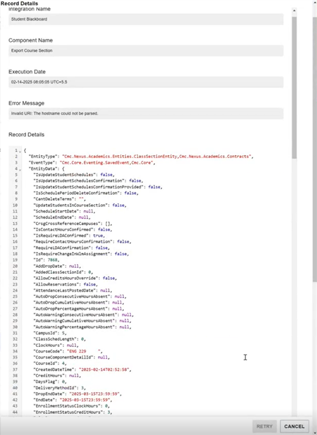Click the "Cmc.Core.Eventing.SavedEvent,Cmc.Core" value
This screenshot has width=317, height=435.
coord(107,163)
